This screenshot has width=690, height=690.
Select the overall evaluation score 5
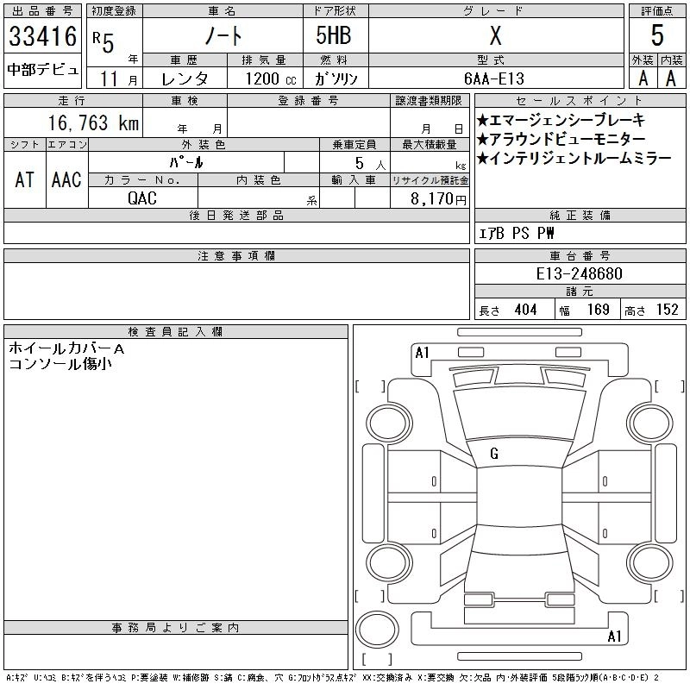click(657, 35)
